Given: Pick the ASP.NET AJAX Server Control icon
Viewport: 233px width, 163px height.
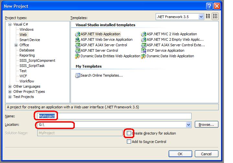Looking at the screenshot, I should [78, 45].
